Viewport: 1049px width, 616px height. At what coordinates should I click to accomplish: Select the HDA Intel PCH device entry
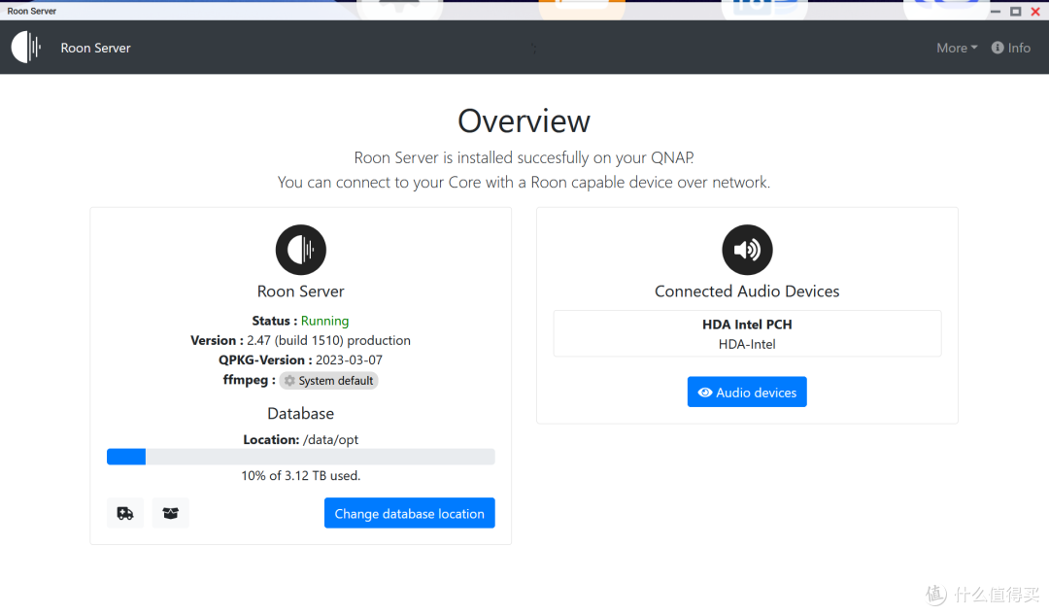747,334
